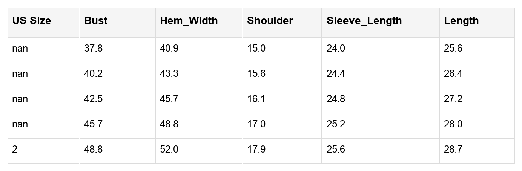This screenshot has height=171, width=522.
Task: Click the Bust cell showing 40.2
Action: 93,74
